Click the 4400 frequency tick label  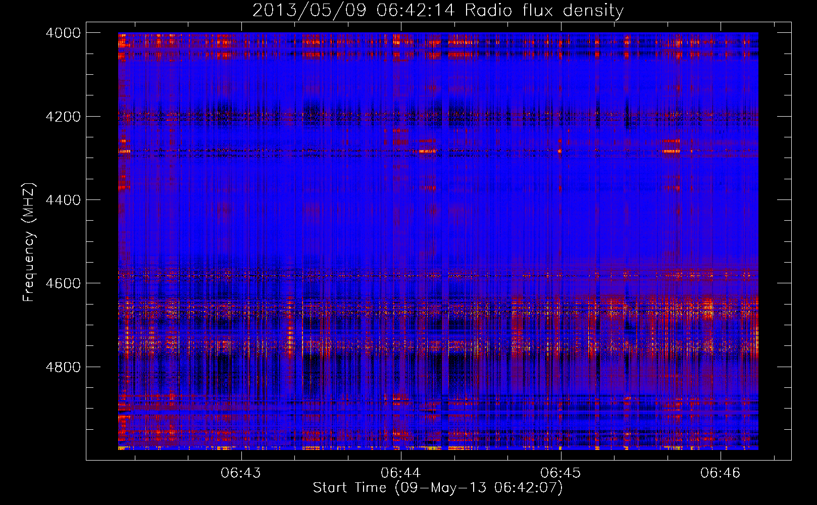63,200
